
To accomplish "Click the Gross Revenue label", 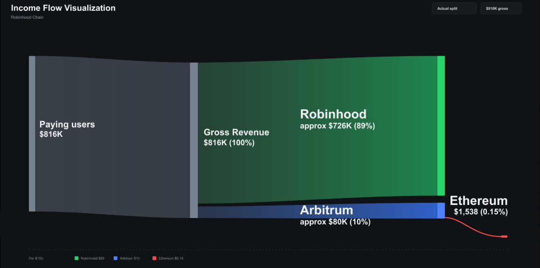I will tap(236, 132).
